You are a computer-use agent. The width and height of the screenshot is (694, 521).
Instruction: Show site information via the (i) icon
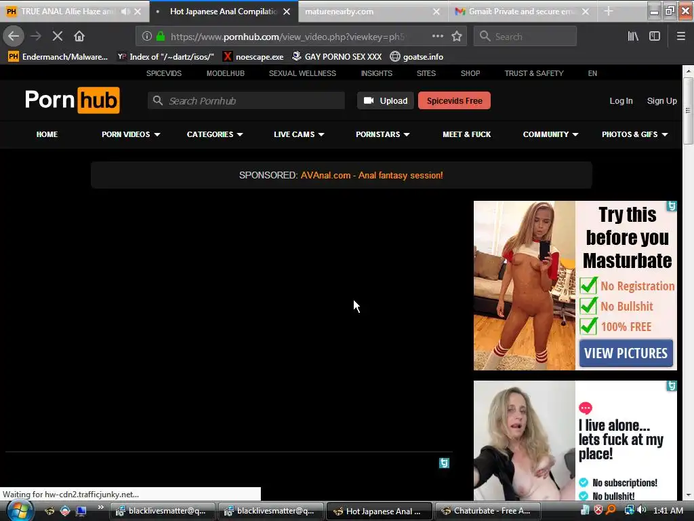click(147, 37)
